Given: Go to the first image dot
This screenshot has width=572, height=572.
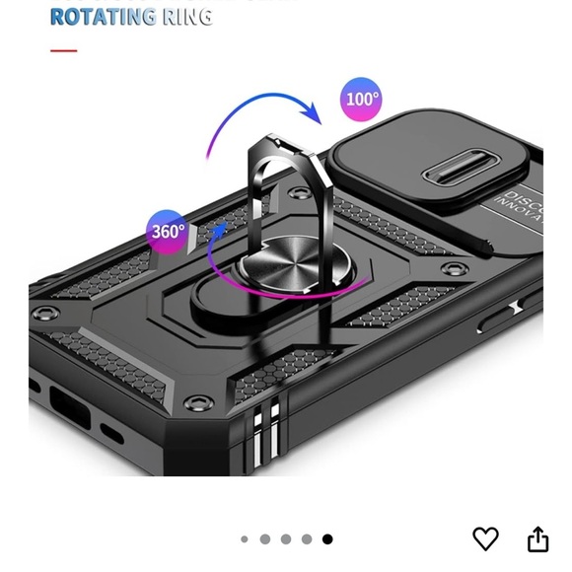Looking at the screenshot, I should pos(245,539).
